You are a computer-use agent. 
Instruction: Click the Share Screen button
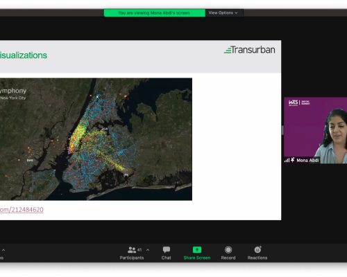coord(197,253)
